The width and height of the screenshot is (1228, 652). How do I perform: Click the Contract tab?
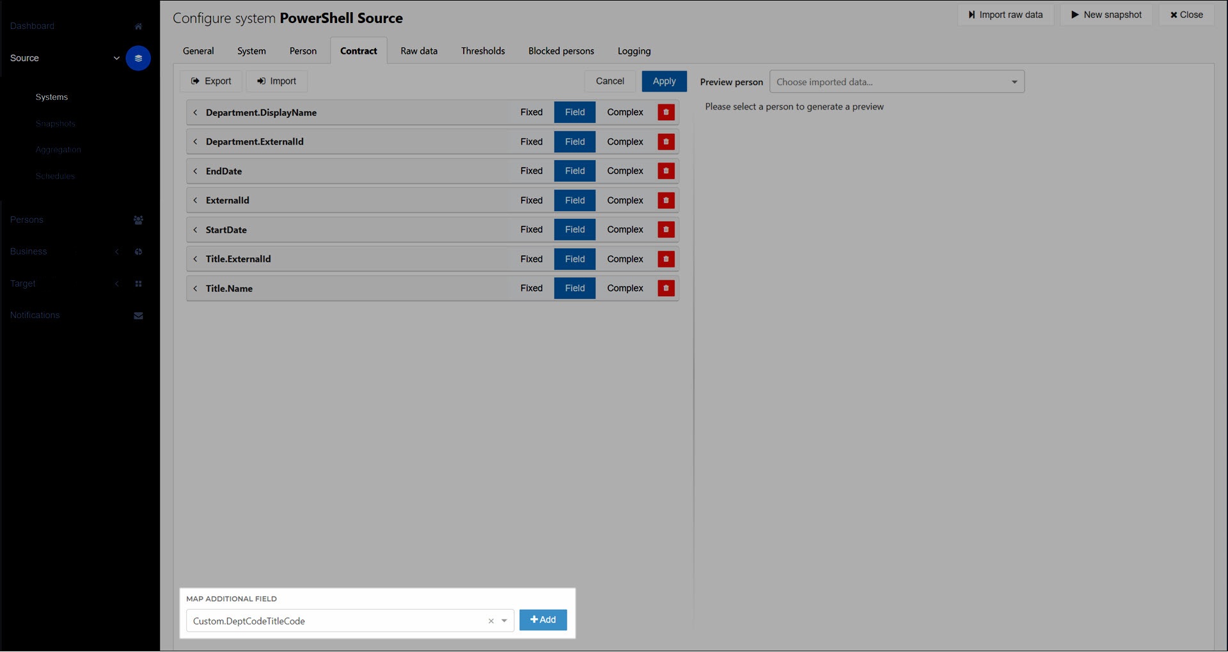point(358,51)
